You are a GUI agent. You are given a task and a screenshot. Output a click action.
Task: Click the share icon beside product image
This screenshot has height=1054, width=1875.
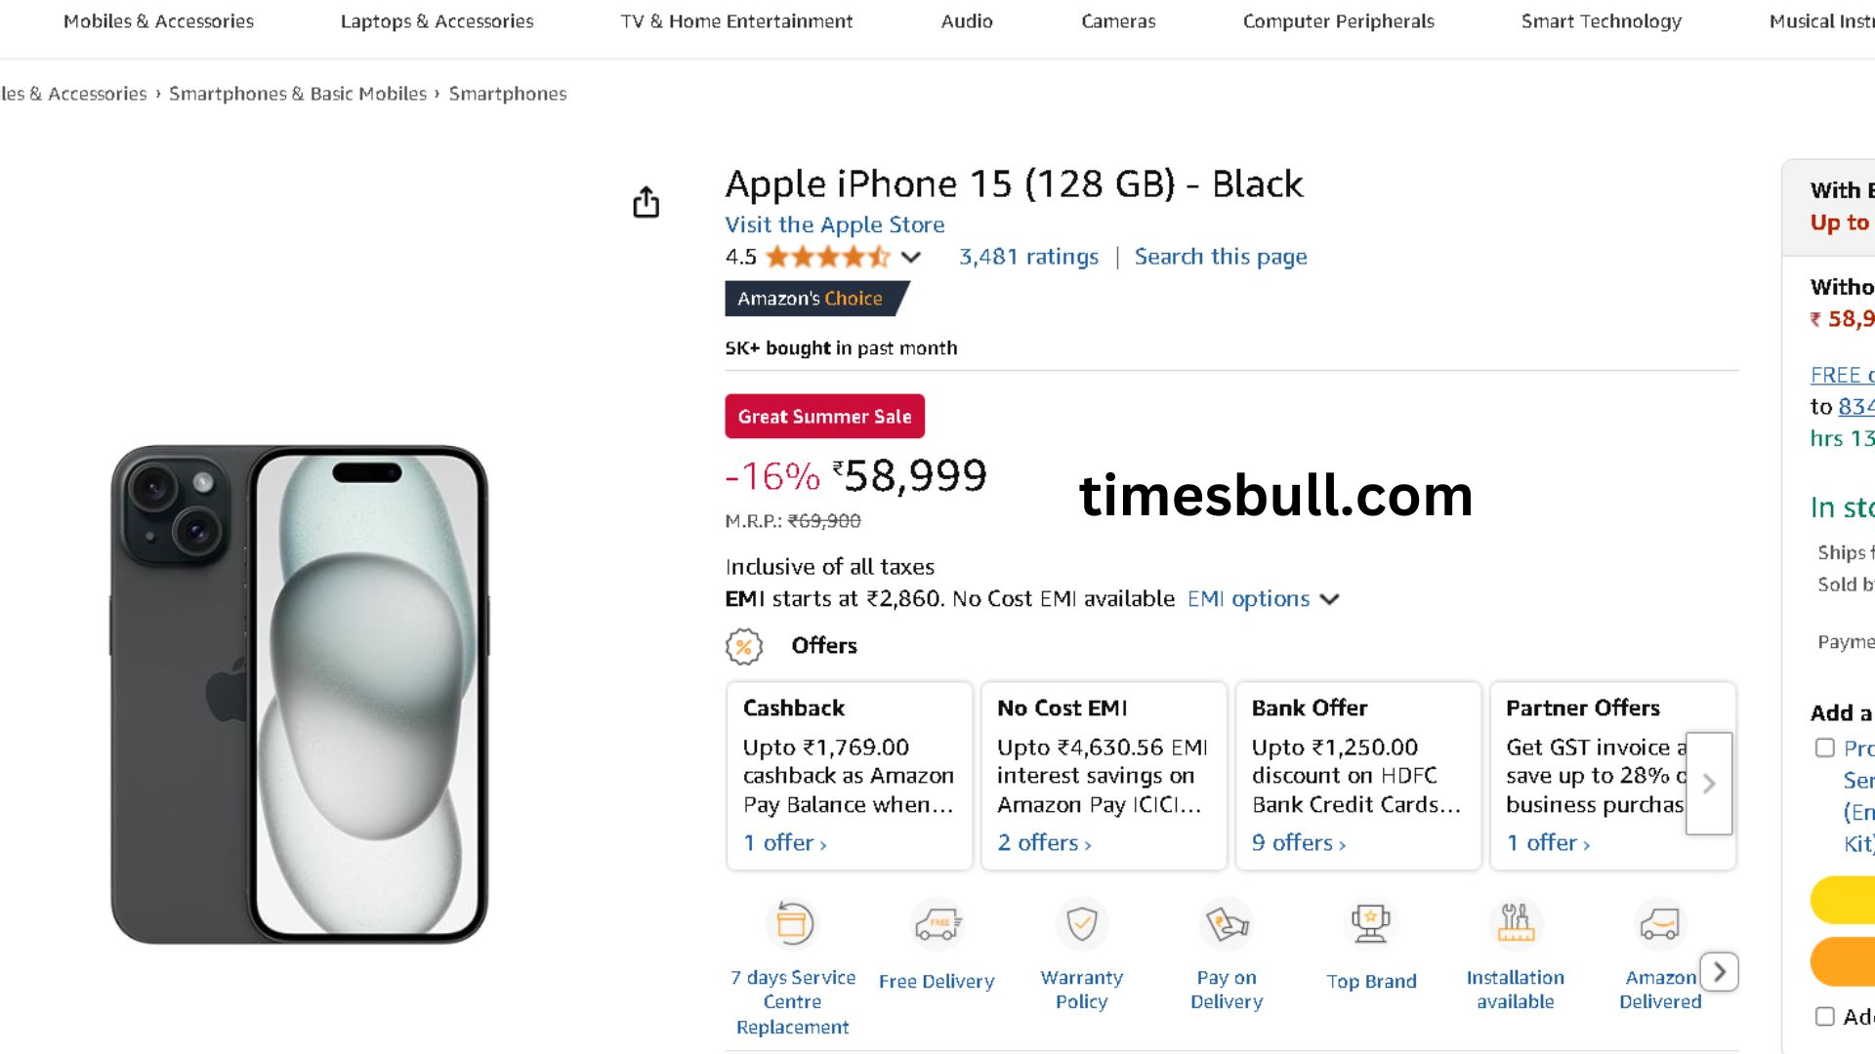[646, 202]
